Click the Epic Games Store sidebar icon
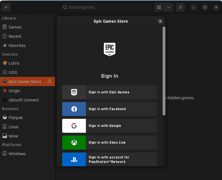The image size is (222, 180). (x=5, y=81)
